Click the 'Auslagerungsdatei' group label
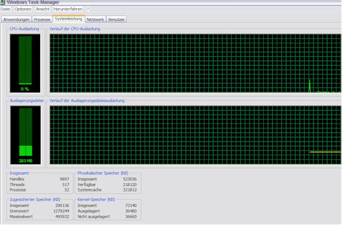Screen dimensions: 342x225 pyautogui.click(x=27, y=101)
